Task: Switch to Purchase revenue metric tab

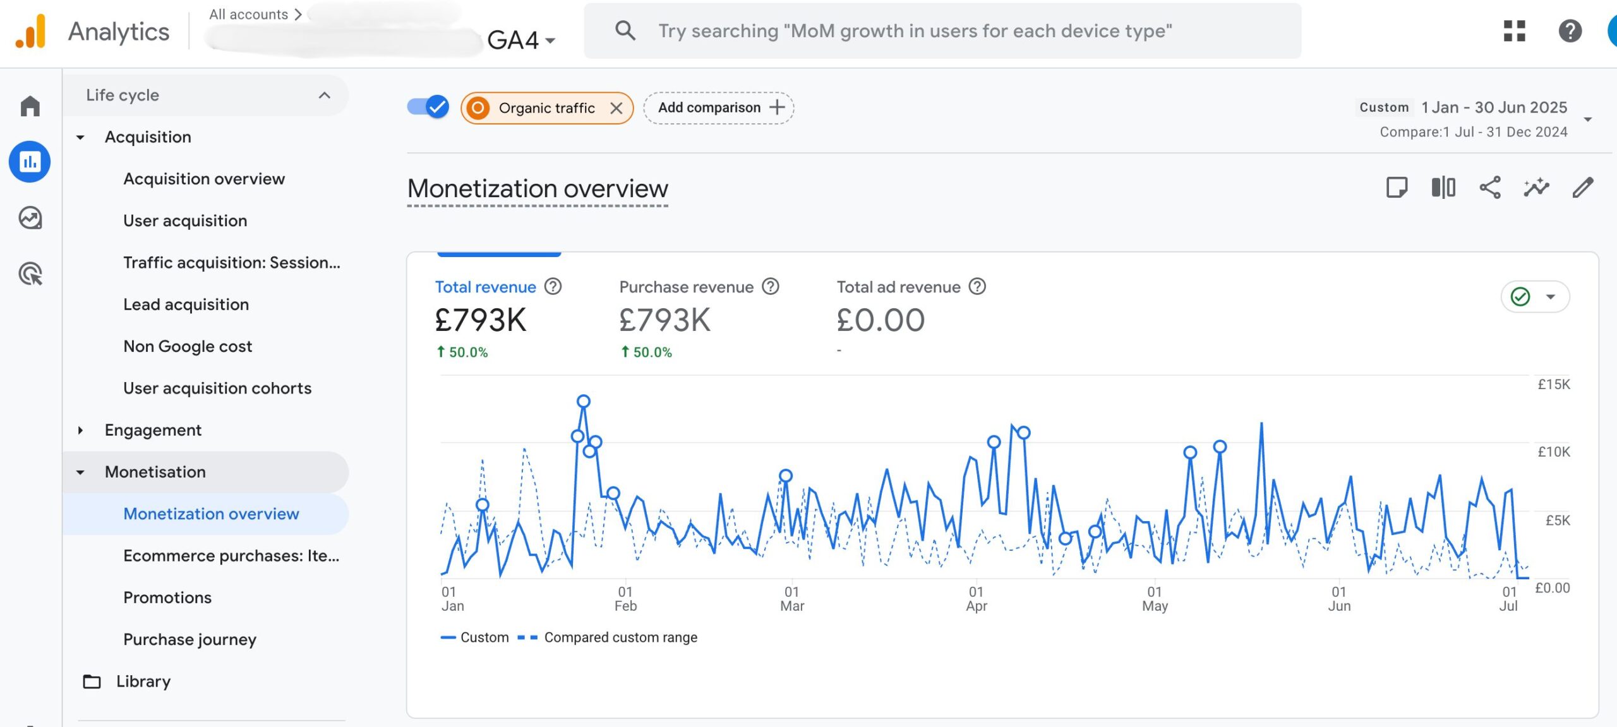Action: (686, 287)
